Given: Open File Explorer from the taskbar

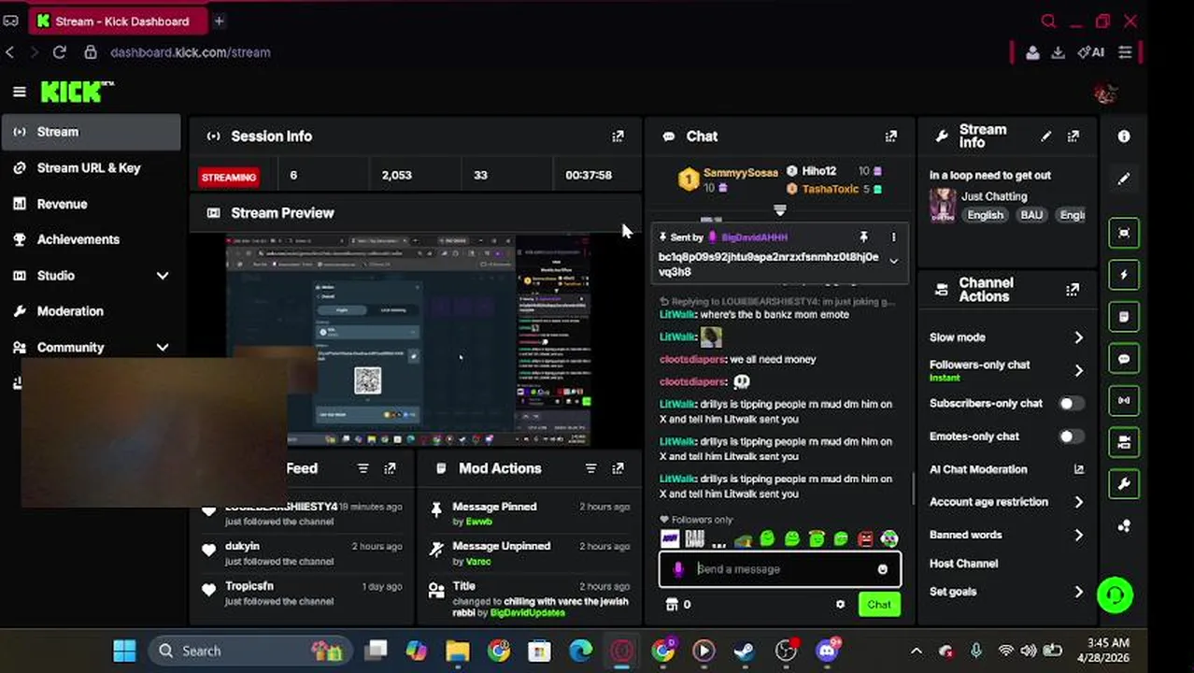Looking at the screenshot, I should pos(457,651).
